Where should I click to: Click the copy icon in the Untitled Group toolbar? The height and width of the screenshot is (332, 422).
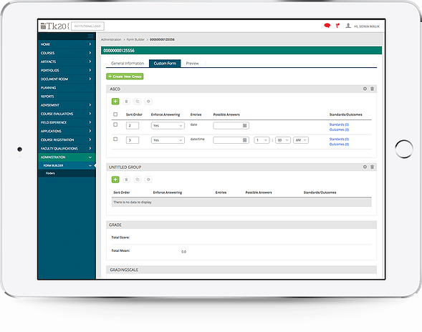[x=138, y=180]
